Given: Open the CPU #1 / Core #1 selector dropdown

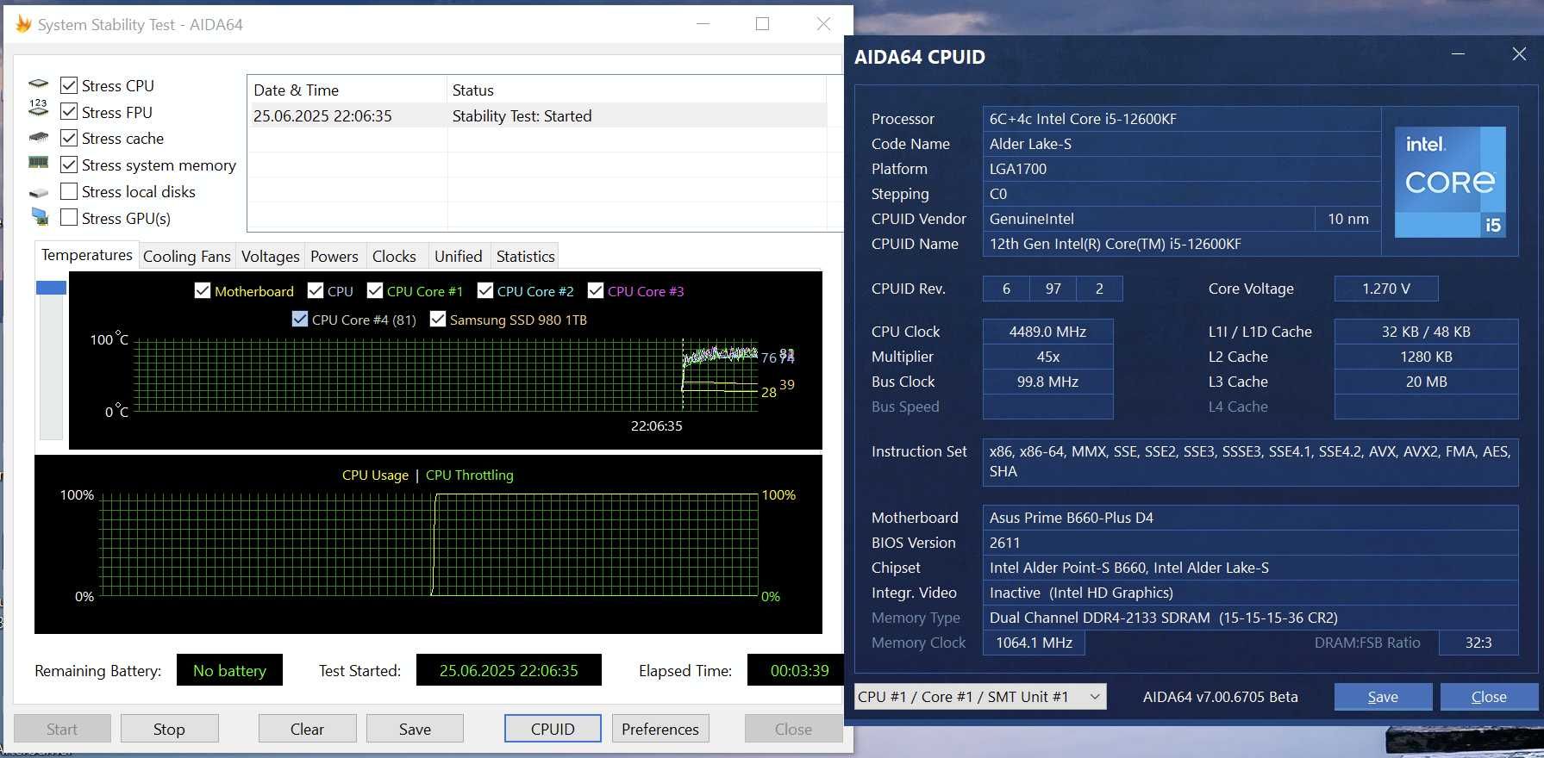Looking at the screenshot, I should [x=980, y=697].
